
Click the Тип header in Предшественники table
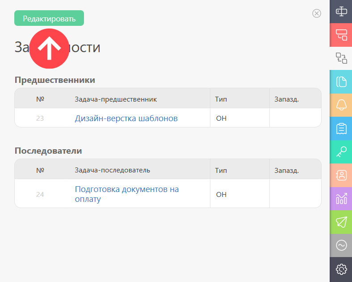click(x=221, y=99)
